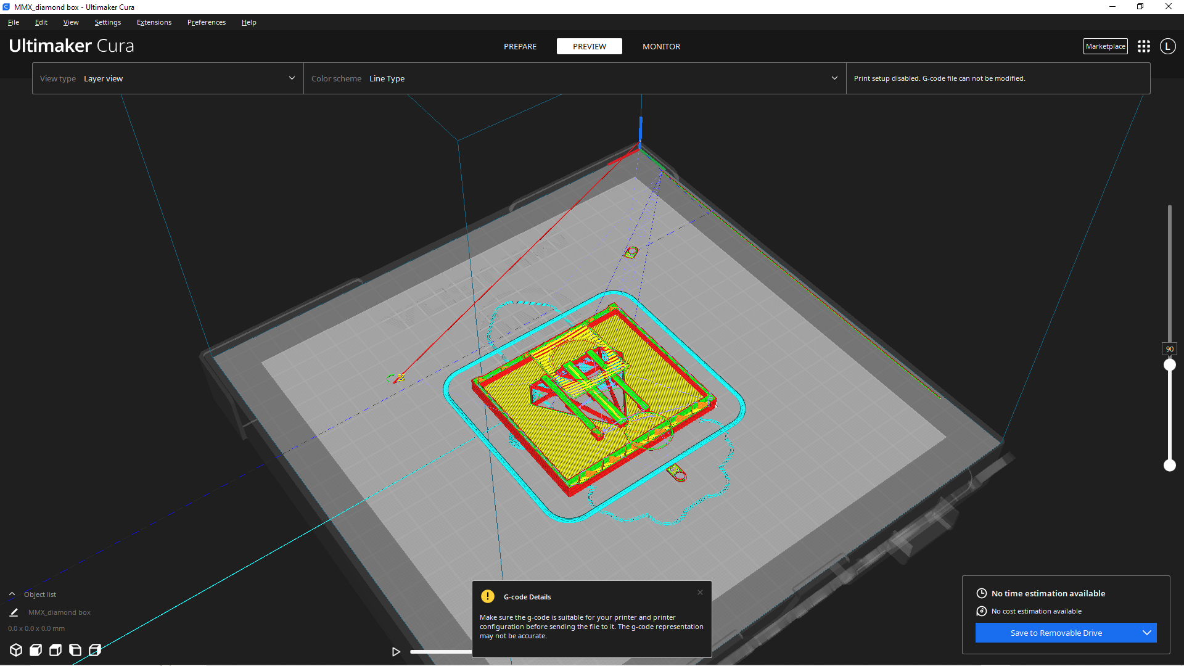Open the Color scheme dropdown

click(x=834, y=78)
